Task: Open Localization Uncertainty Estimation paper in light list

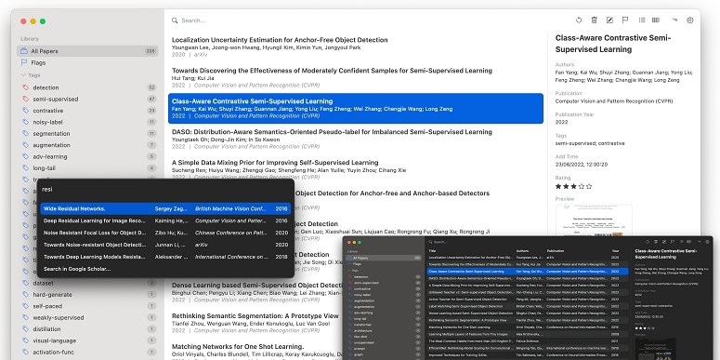Action: tap(356, 47)
